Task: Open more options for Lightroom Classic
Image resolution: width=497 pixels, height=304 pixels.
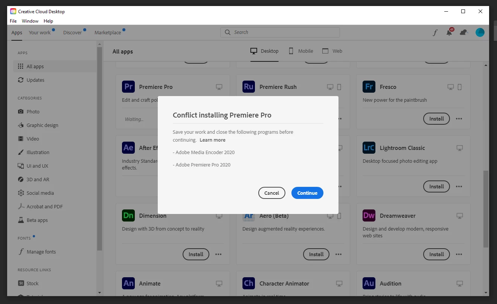Action: click(459, 186)
